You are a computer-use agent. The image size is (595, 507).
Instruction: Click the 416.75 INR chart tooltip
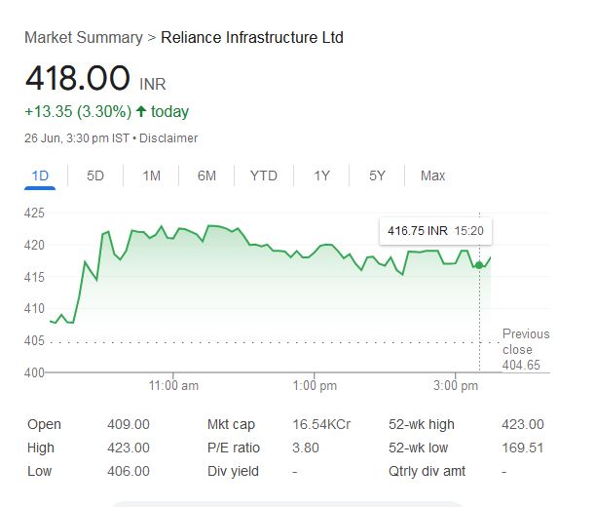[435, 231]
